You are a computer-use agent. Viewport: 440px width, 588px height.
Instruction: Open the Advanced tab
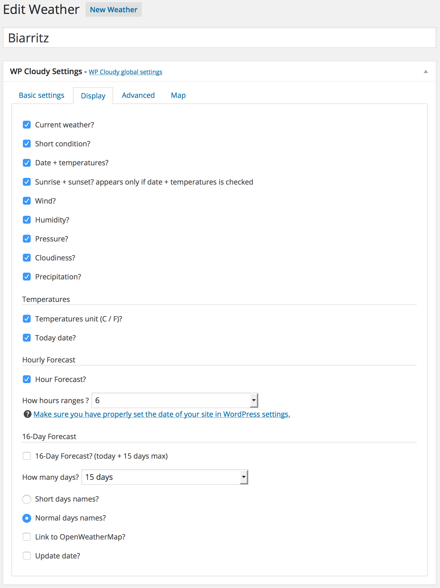(x=138, y=95)
